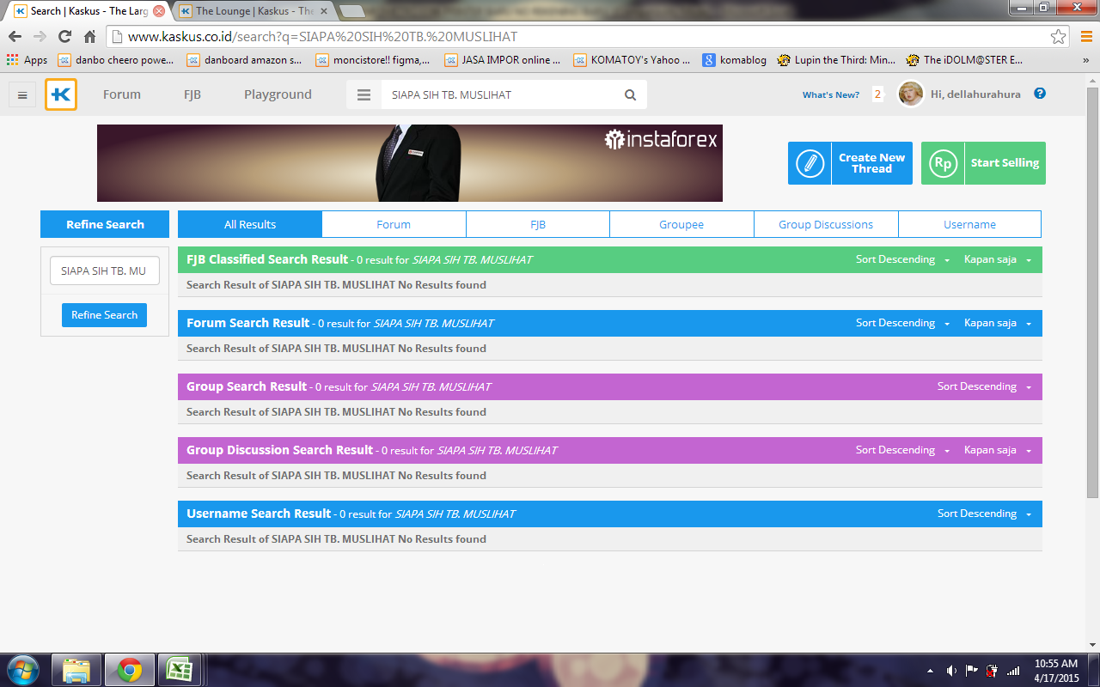Open danbo cheero power bookmark
Image resolution: width=1100 pixels, height=687 pixels.
point(116,60)
